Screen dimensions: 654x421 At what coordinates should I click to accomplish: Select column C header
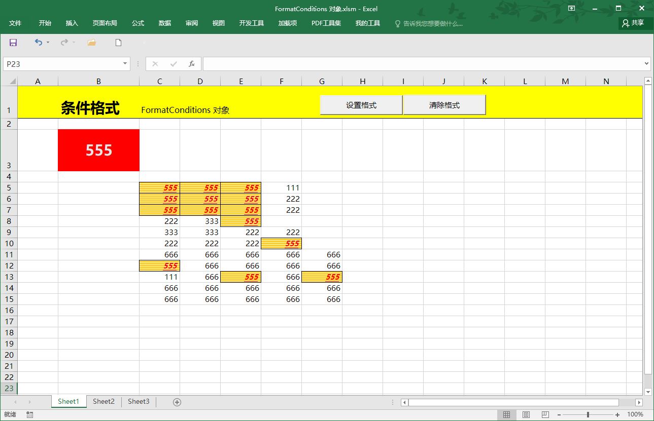[x=160, y=81]
